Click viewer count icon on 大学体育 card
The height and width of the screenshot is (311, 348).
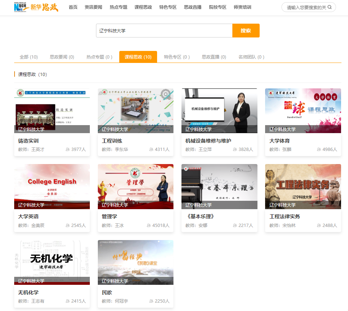coord(319,149)
